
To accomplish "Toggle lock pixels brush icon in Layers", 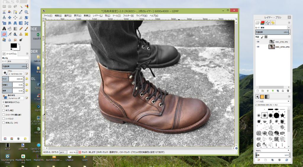I will [262, 37].
